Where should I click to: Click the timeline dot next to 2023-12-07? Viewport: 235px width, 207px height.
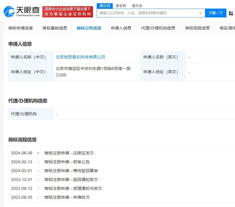[38, 180]
